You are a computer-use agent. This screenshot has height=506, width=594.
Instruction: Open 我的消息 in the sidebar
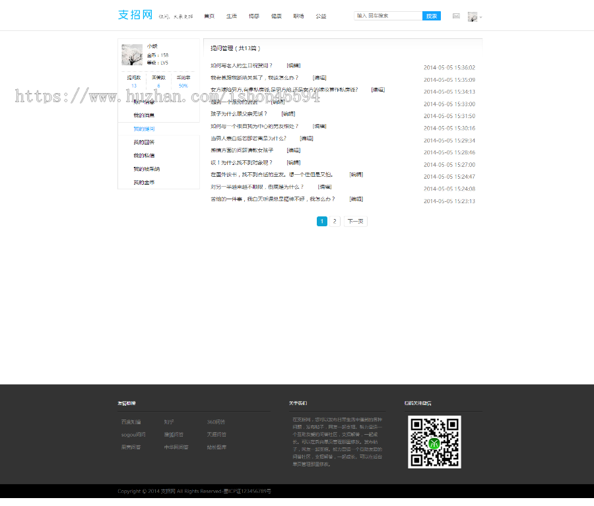pyautogui.click(x=144, y=115)
